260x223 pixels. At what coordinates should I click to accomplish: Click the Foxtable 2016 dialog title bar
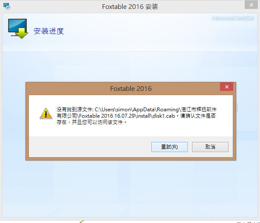131,88
